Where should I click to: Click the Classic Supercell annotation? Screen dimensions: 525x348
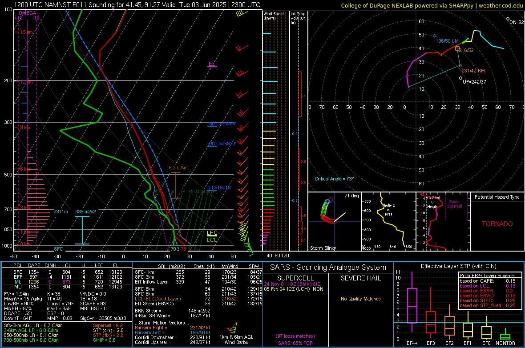pyautogui.click(x=454, y=204)
